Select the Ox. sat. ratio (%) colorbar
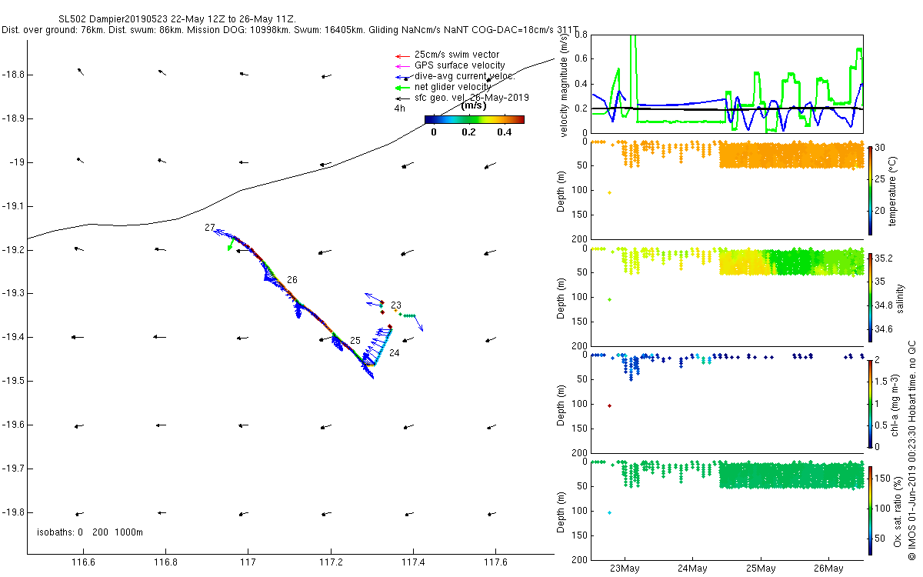This screenshot has width=923, height=577. tap(870, 510)
